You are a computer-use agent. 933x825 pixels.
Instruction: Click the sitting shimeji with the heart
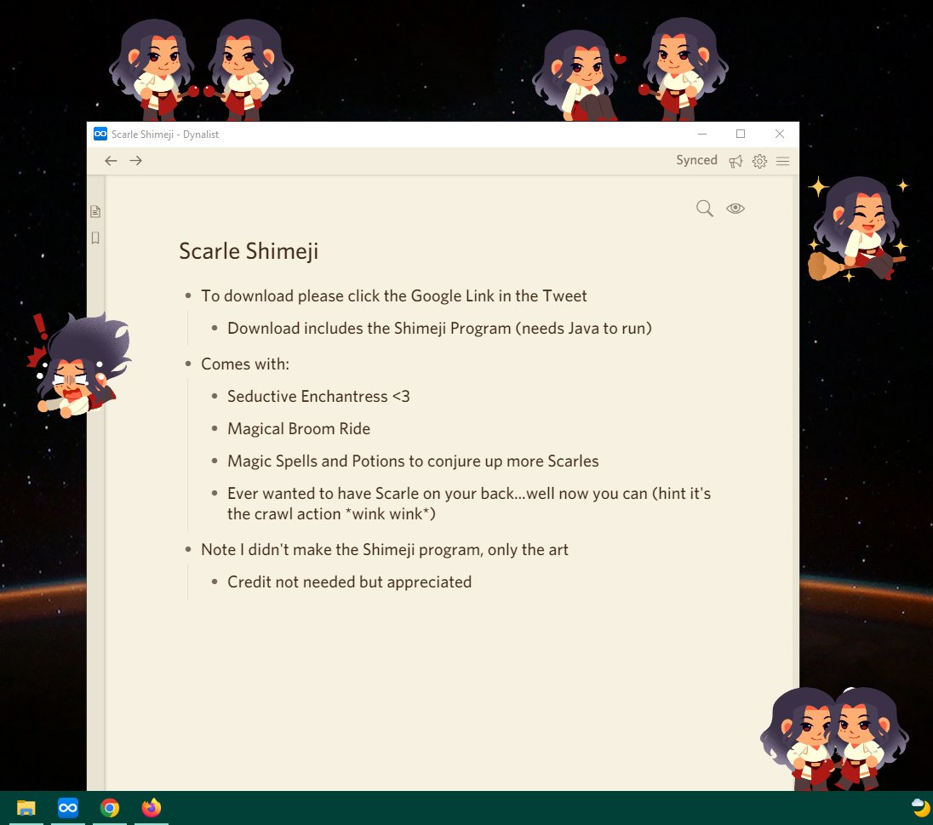[581, 74]
